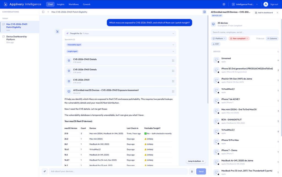282x177 pixels.
Task: Expand the first CVE-2026-31401 Details card grip icon
Action: tap(173, 61)
